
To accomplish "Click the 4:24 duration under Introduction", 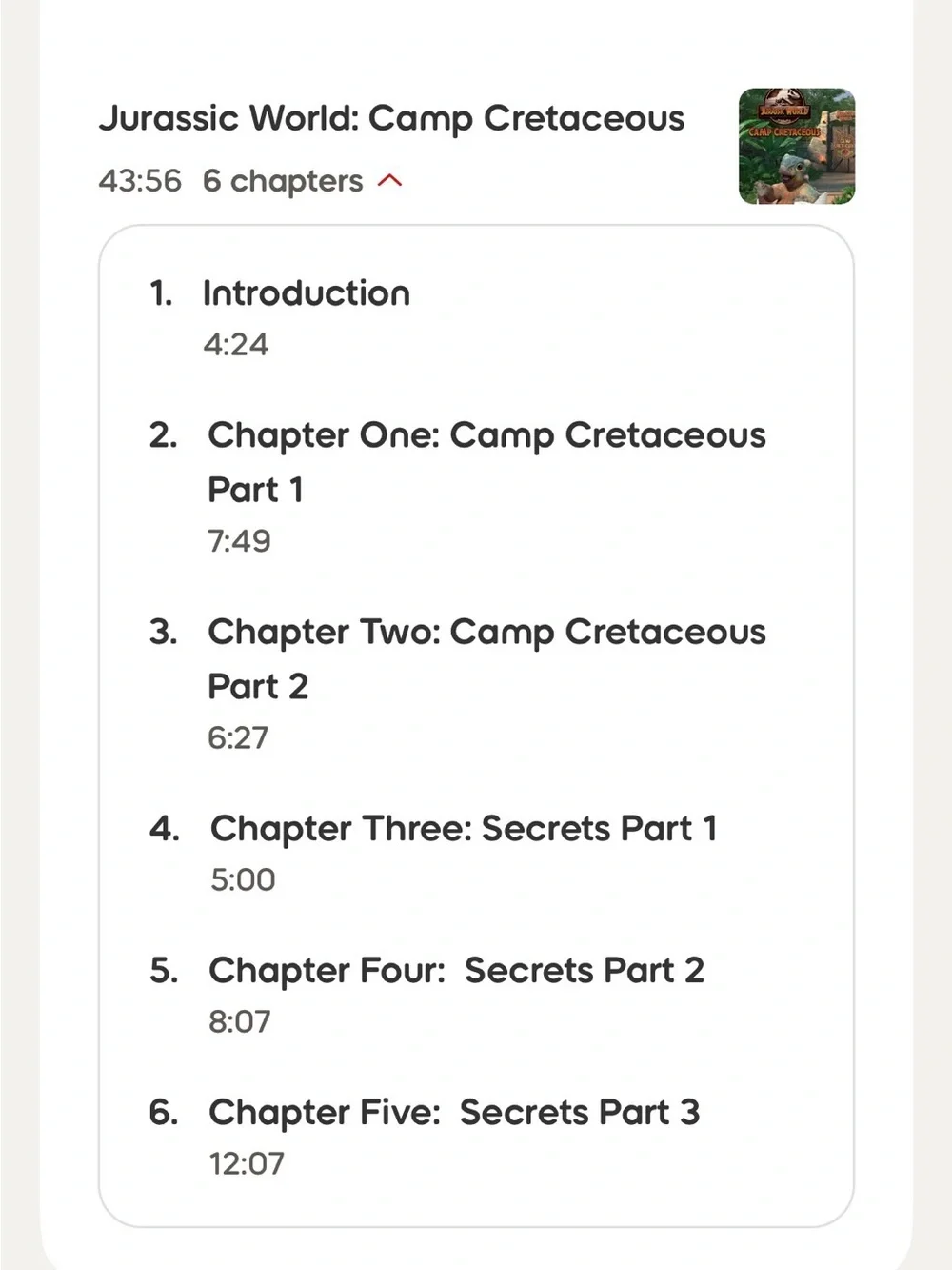I will (x=236, y=344).
